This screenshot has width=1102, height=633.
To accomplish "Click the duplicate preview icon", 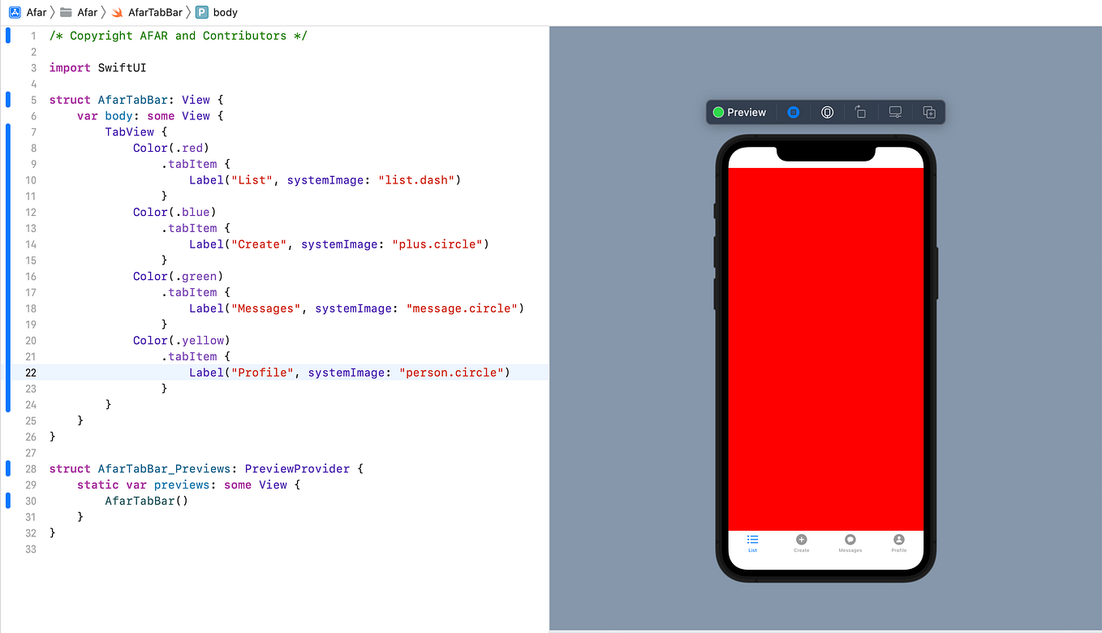I will 928,112.
